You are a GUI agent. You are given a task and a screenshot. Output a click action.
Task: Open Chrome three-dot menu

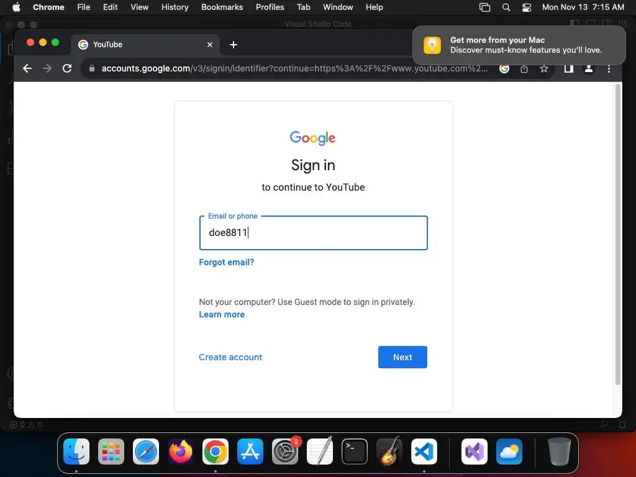coord(609,68)
